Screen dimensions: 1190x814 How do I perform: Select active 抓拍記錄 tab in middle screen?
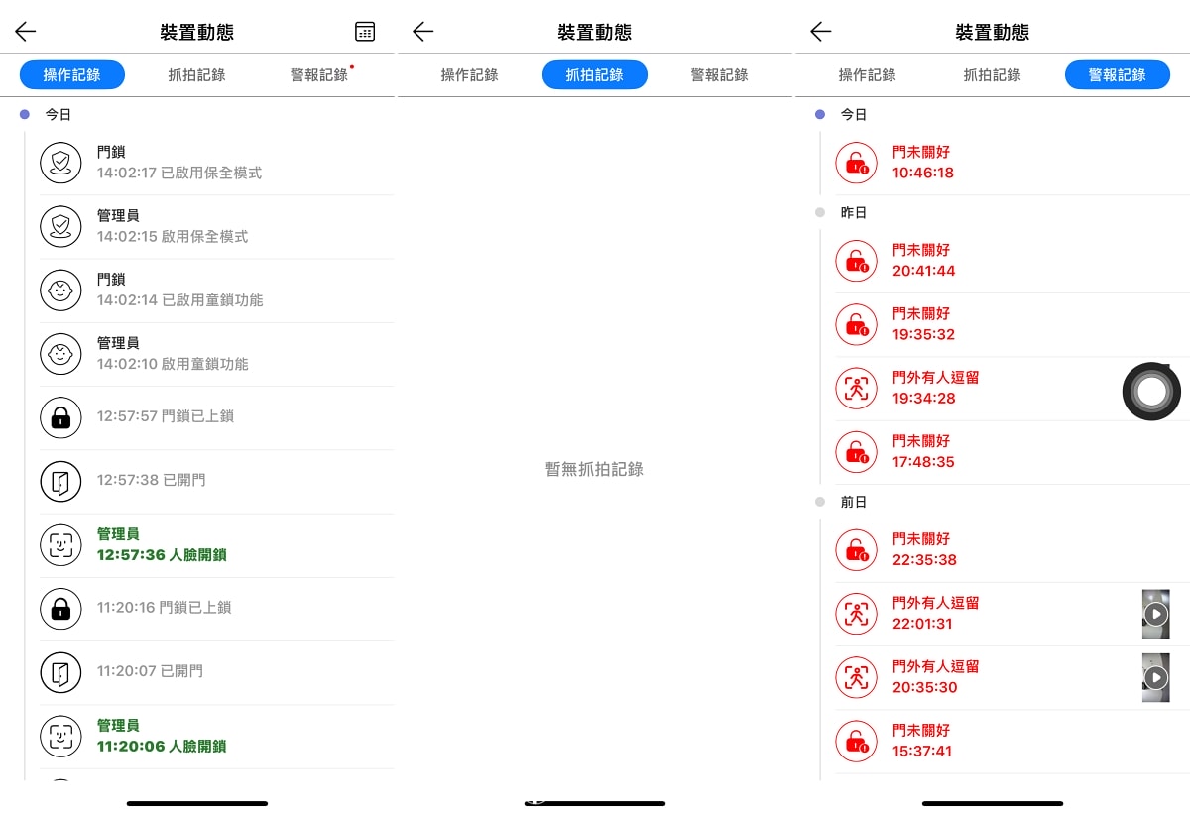coord(595,75)
